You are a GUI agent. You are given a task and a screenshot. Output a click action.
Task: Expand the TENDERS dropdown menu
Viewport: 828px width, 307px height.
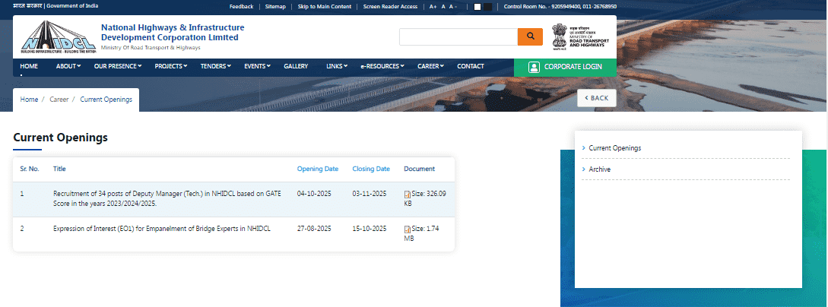pos(214,67)
